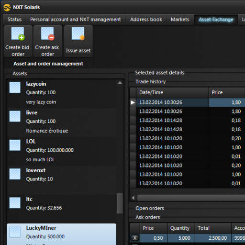Screen dimensions: 245x245
Task: Click the trade history horizontal scrollbar
Action: (x=191, y=198)
